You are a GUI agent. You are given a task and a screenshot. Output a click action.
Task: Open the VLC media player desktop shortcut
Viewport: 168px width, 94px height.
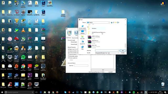pyautogui.click(x=23, y=31)
